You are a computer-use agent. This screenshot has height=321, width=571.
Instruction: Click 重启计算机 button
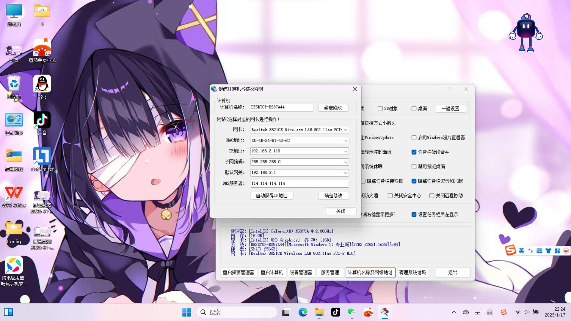click(x=272, y=273)
